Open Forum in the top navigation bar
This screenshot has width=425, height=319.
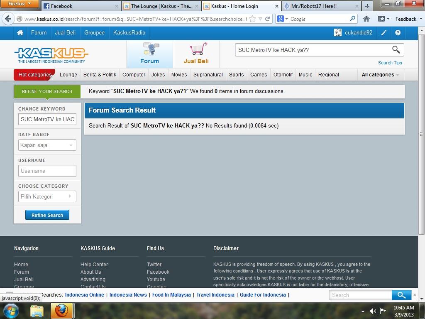click(x=39, y=32)
